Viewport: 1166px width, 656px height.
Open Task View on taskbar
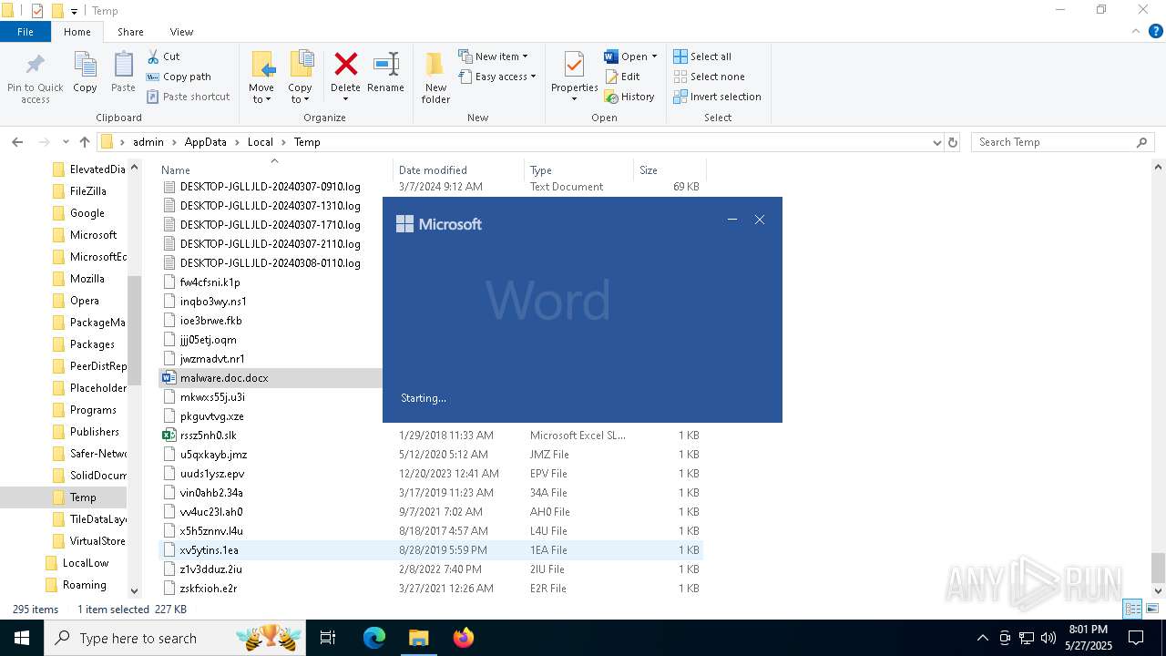(328, 638)
